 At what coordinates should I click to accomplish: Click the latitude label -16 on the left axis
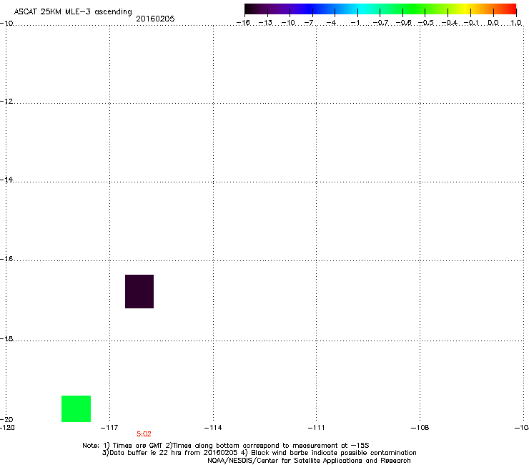(6, 259)
